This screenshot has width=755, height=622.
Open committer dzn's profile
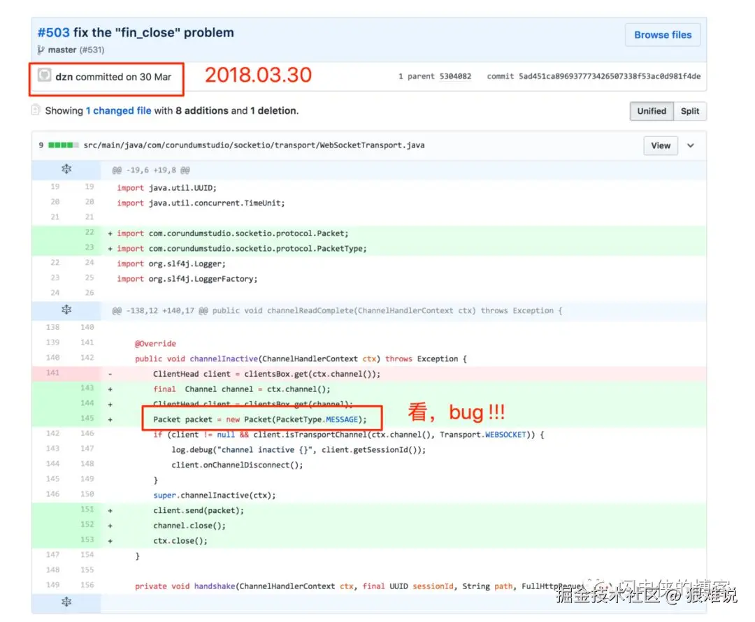64,77
